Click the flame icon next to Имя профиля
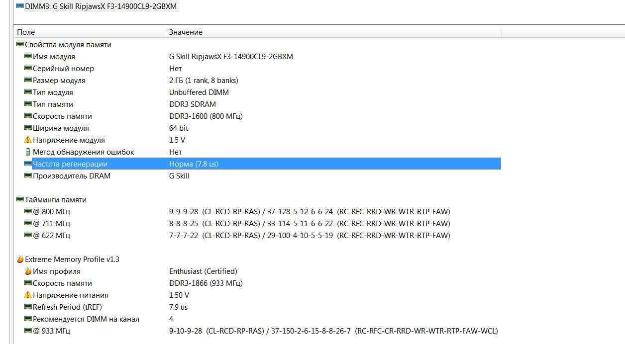This screenshot has height=344, width=625. pos(28,271)
